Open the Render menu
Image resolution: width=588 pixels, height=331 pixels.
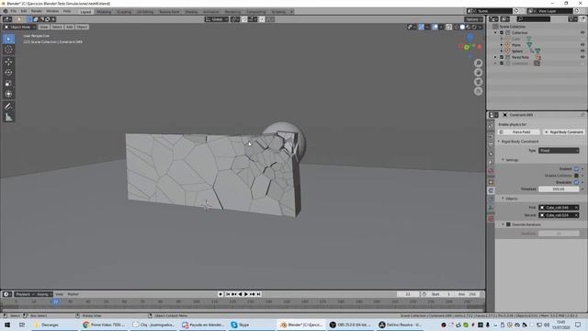pyautogui.click(x=37, y=11)
